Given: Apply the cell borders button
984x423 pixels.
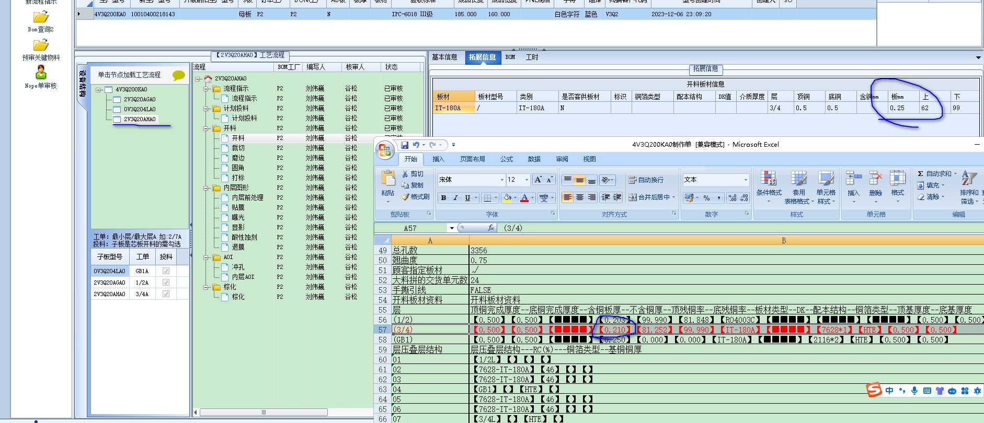Looking at the screenshot, I should coord(487,197).
